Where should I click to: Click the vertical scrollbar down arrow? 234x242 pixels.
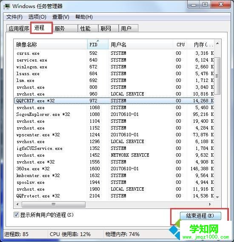[217, 197]
